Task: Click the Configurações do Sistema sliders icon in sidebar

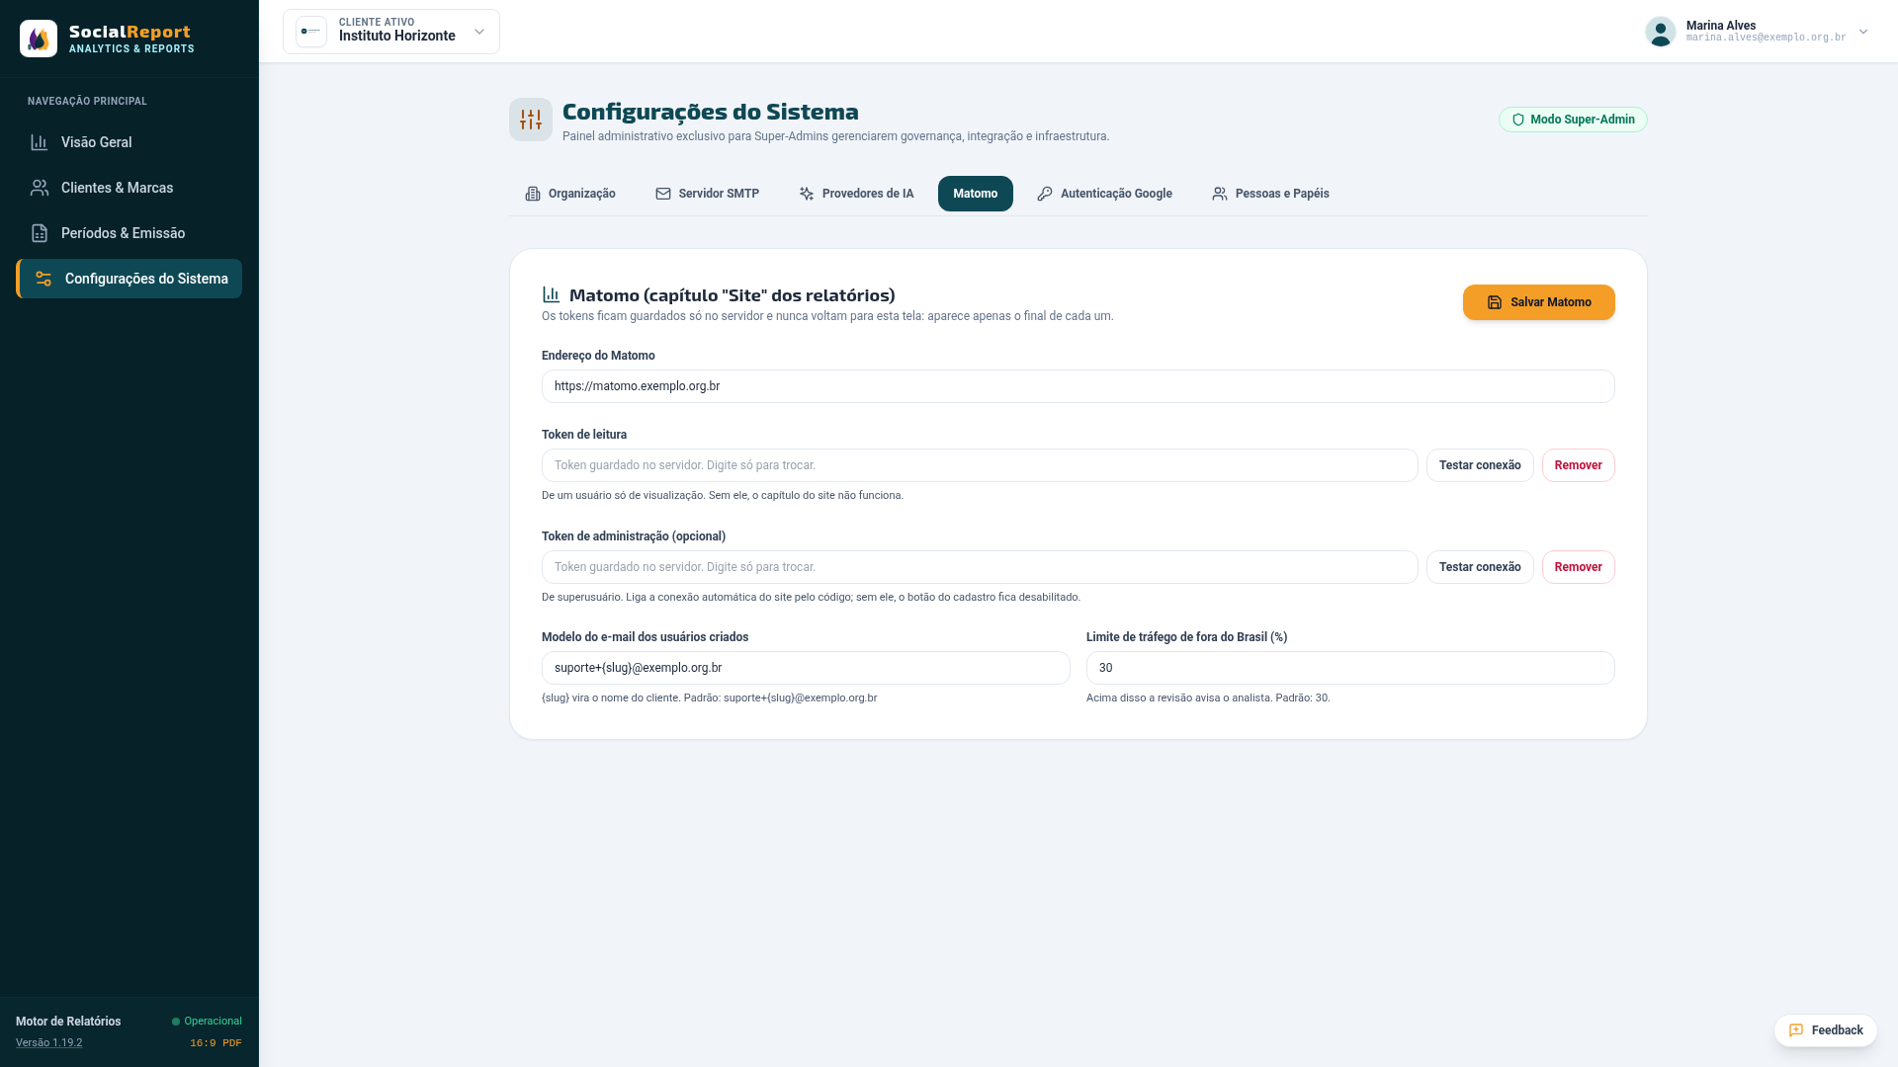Action: coord(43,279)
